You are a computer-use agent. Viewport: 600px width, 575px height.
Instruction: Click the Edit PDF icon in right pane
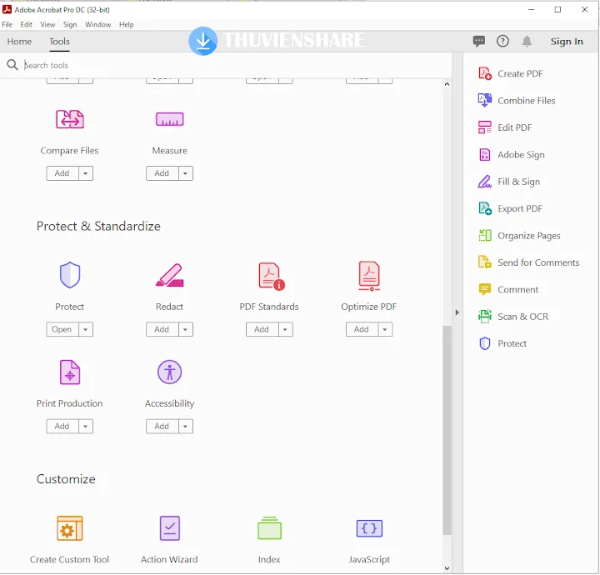click(x=485, y=127)
